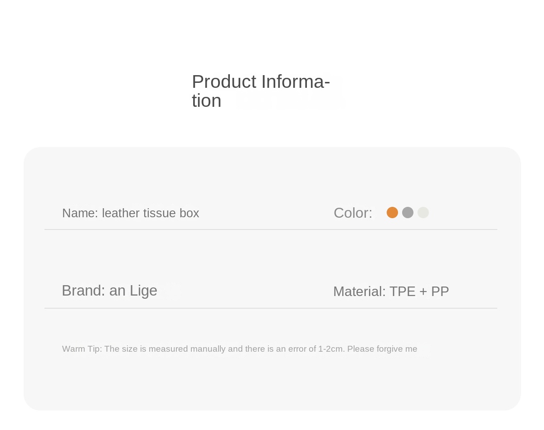This screenshot has width=544, height=430.
Task: Pick the gray color swatch
Action: coord(408,212)
